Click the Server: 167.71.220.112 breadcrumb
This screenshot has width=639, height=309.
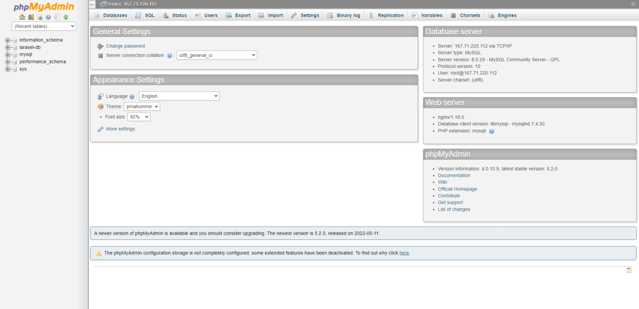coord(132,4)
